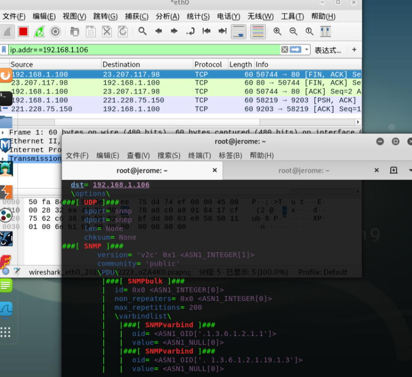
Task: Open 无线(W) menu
Action: click(x=261, y=17)
